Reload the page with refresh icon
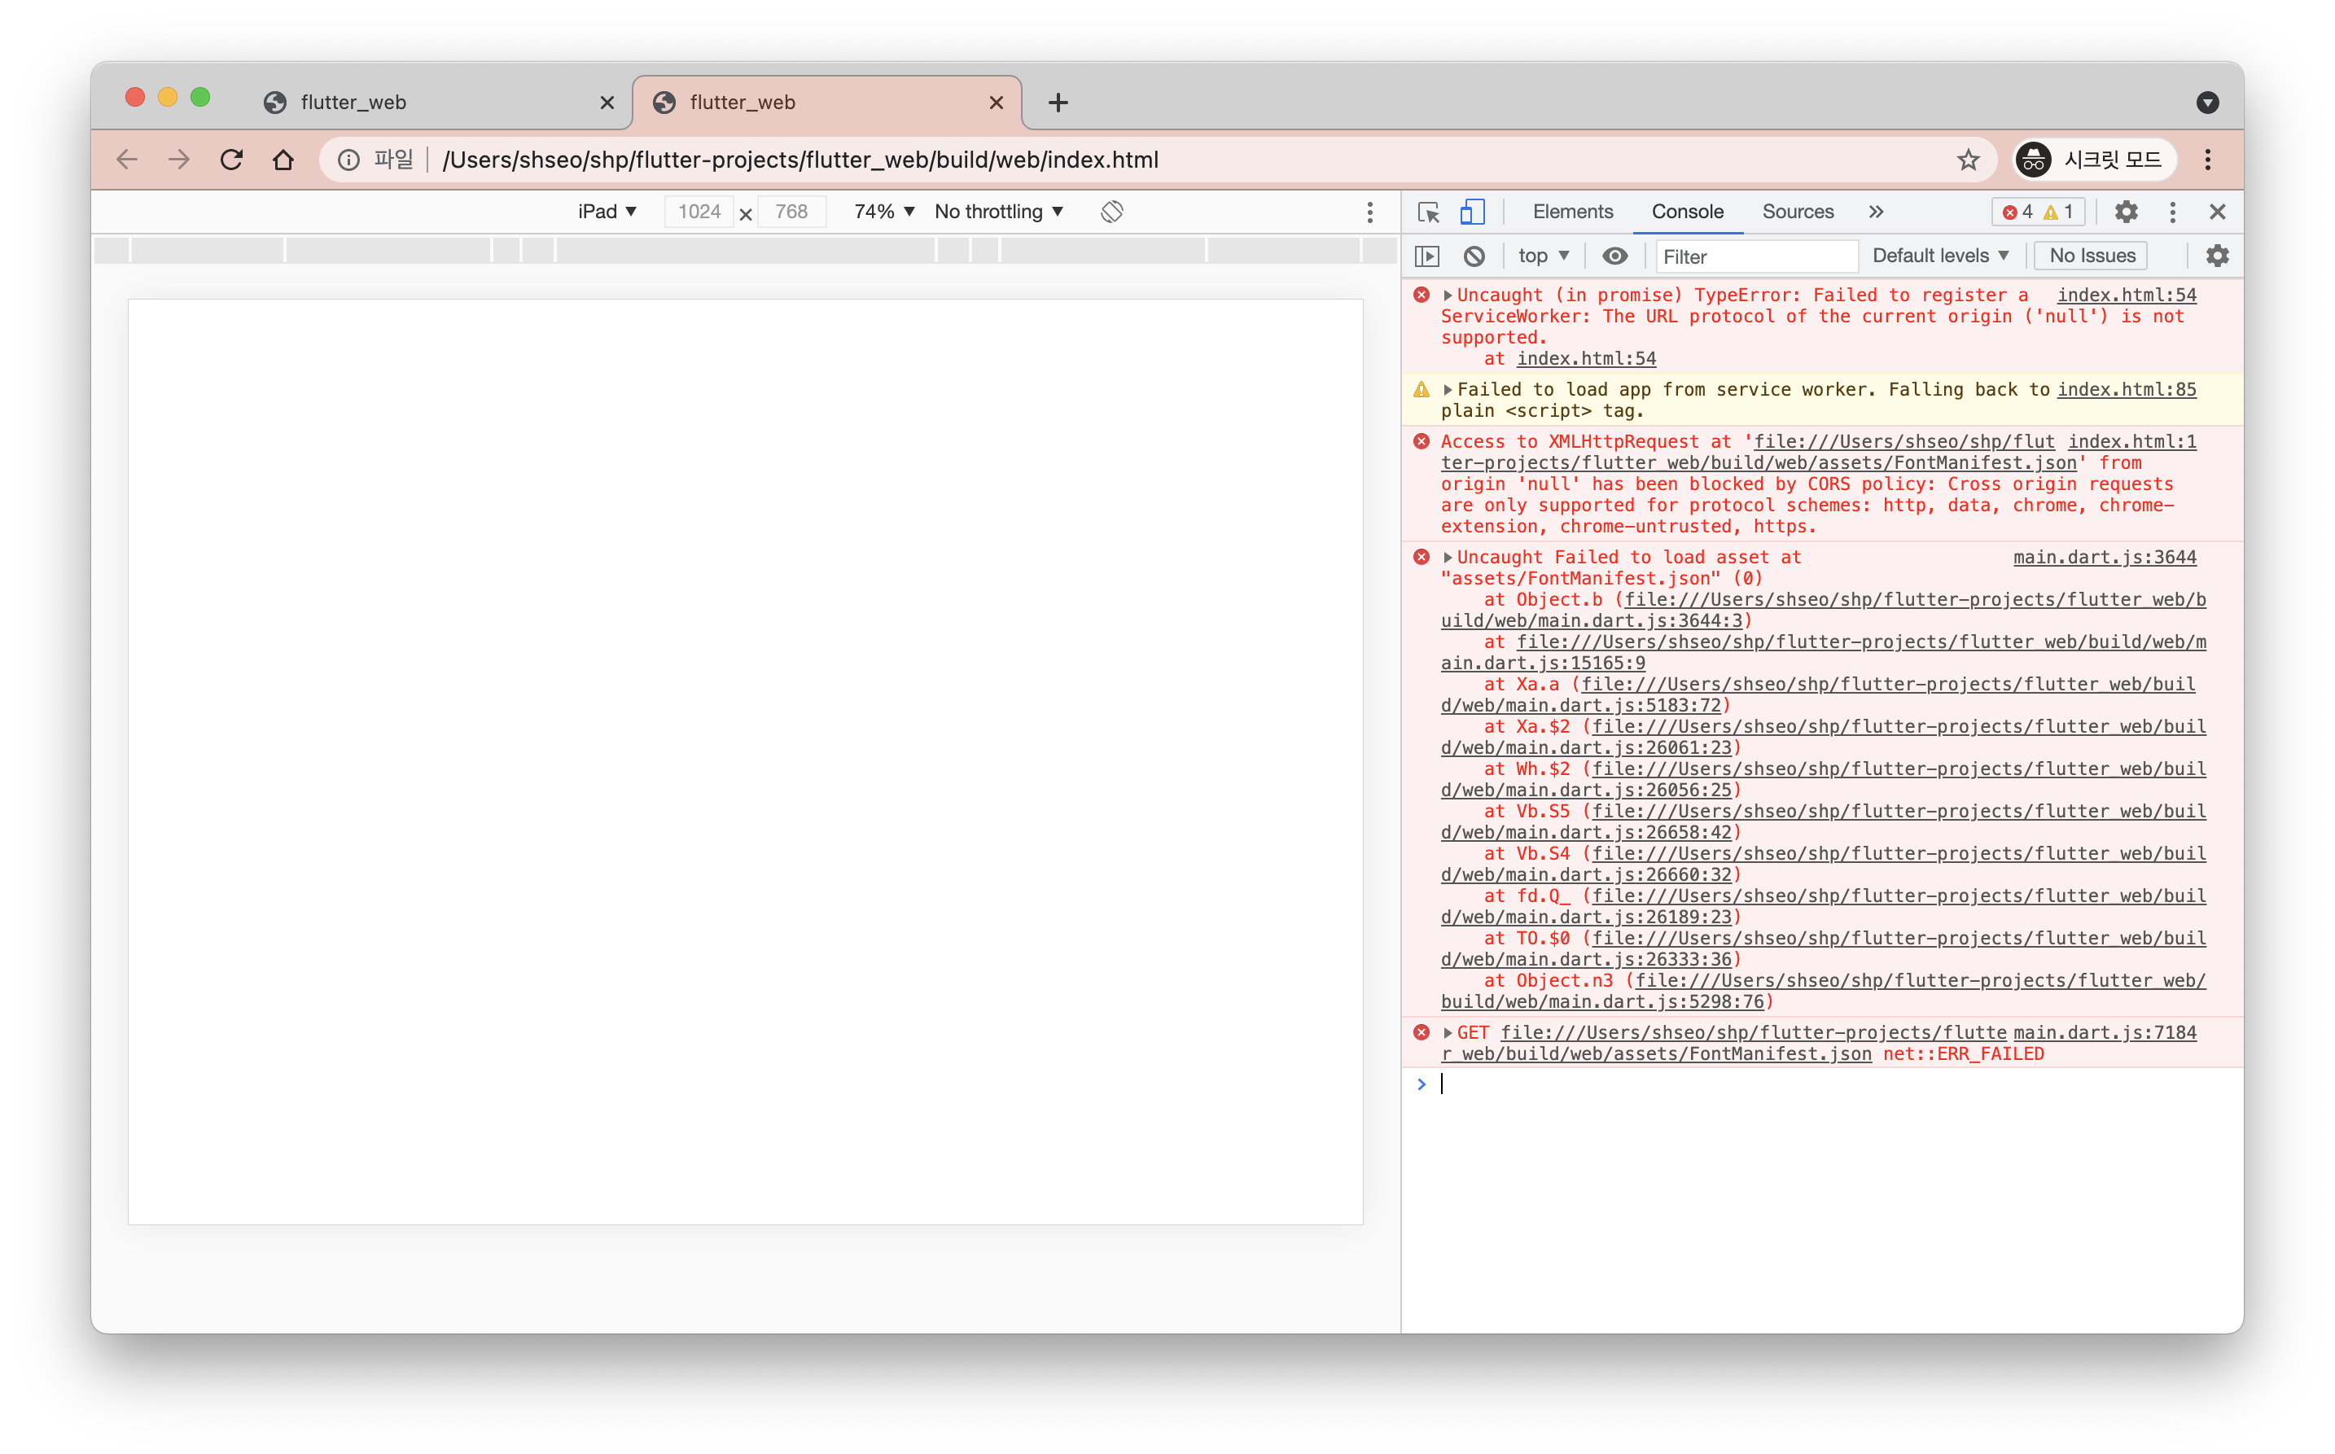The width and height of the screenshot is (2335, 1454). tap(232, 160)
